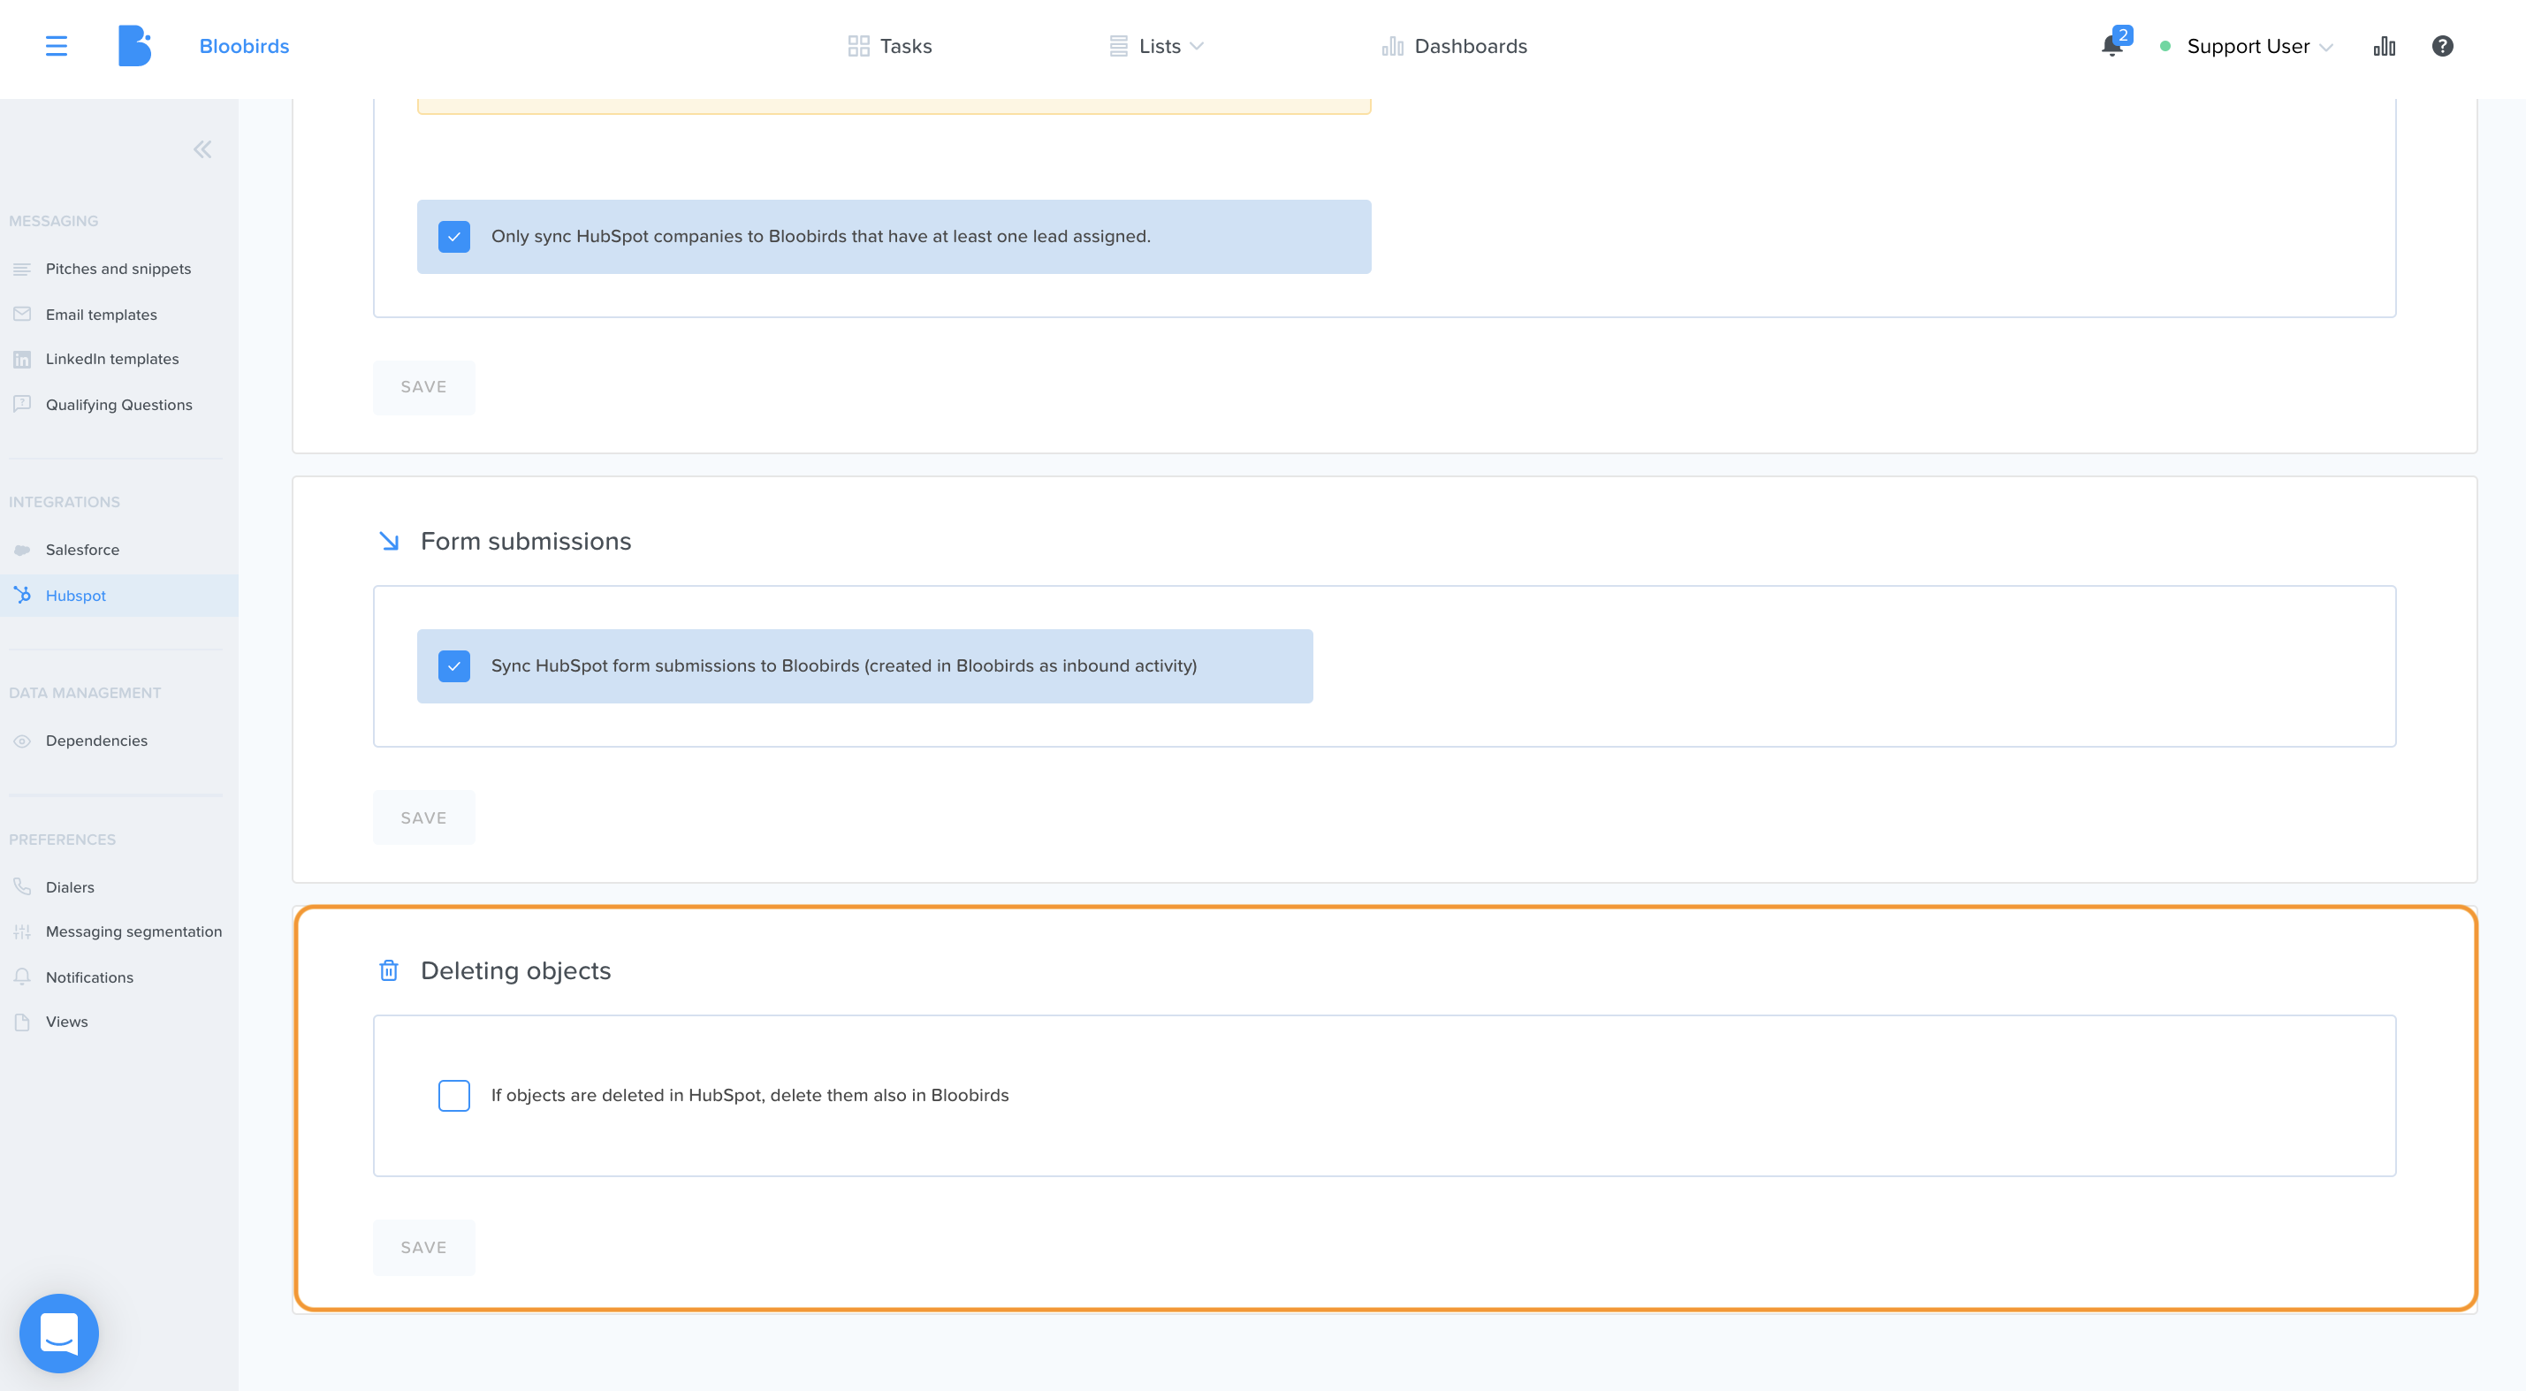Click the Form submissions heading
Viewport: 2526px width, 1391px height.
point(526,541)
